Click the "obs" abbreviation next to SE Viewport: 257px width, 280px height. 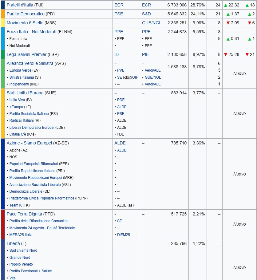tap(126, 77)
